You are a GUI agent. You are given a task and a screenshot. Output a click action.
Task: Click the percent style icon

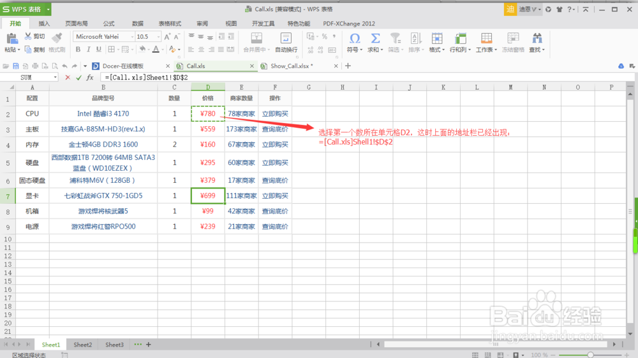[324, 36]
